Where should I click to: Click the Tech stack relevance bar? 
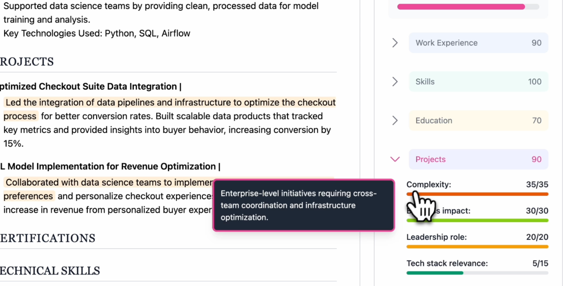tap(477, 273)
